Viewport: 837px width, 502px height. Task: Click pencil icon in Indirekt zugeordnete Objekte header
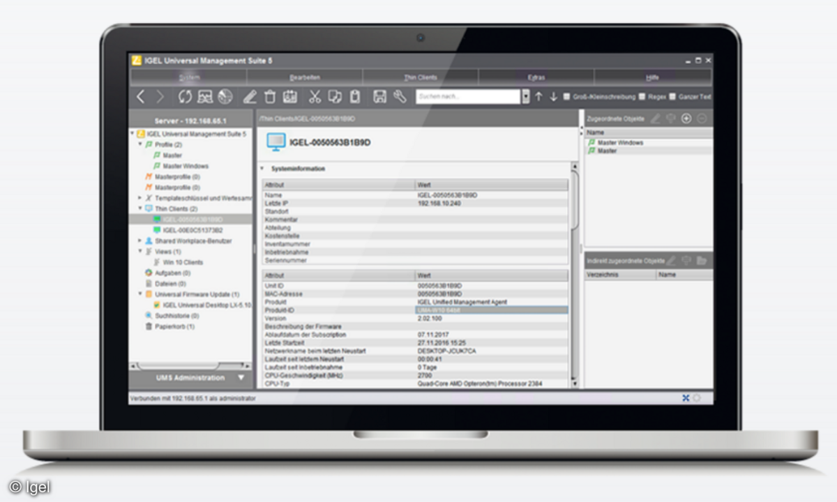coord(671,260)
